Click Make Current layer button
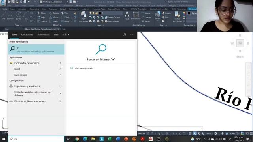This screenshot has height=142, width=253. (x=112, y=17)
